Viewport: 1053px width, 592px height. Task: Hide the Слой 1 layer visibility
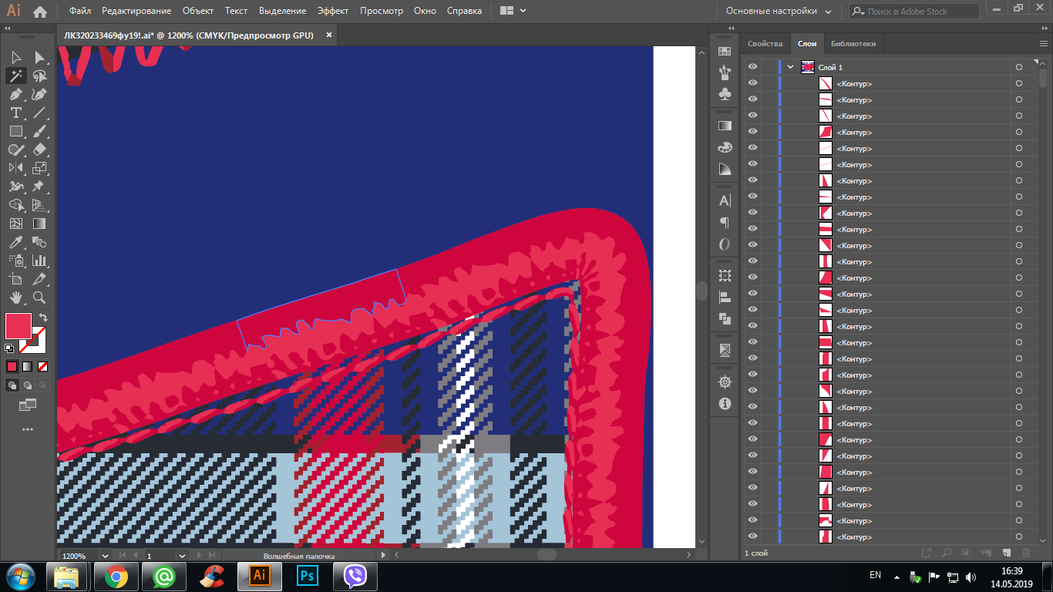click(x=752, y=67)
